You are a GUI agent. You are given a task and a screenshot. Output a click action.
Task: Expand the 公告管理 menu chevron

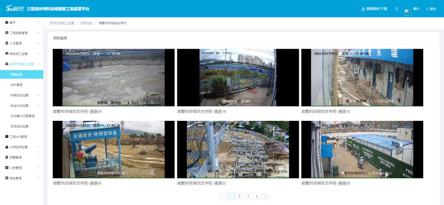(38, 168)
